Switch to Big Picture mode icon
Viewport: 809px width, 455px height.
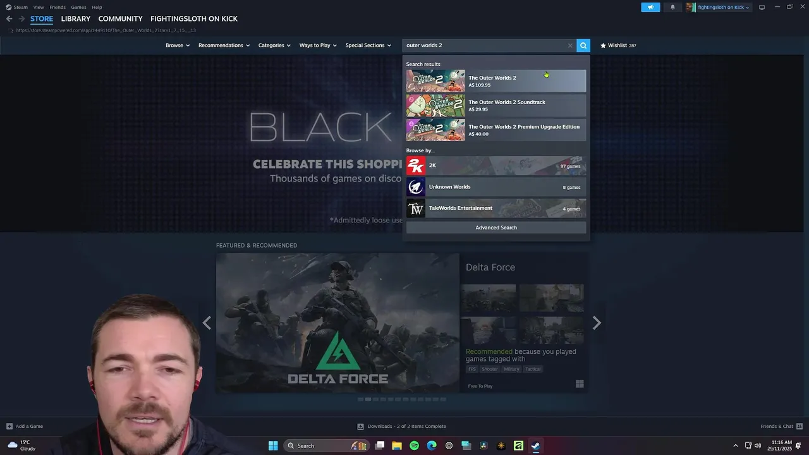762,7
